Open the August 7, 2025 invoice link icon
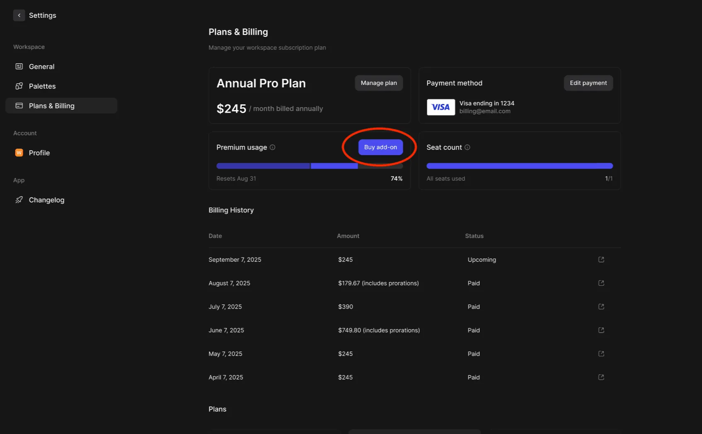 pos(601,283)
